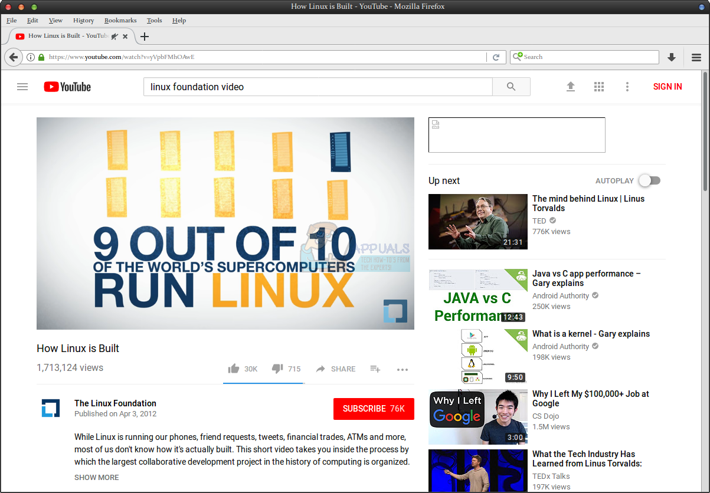Click the Linus Torvalds TED thumbnail
This screenshot has height=493, width=710.
click(x=478, y=222)
